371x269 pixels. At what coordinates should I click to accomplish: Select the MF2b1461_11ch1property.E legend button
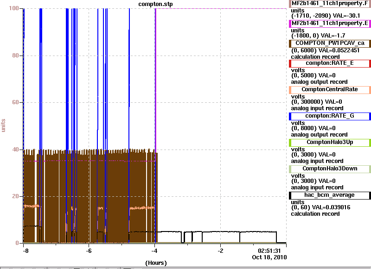point(330,23)
